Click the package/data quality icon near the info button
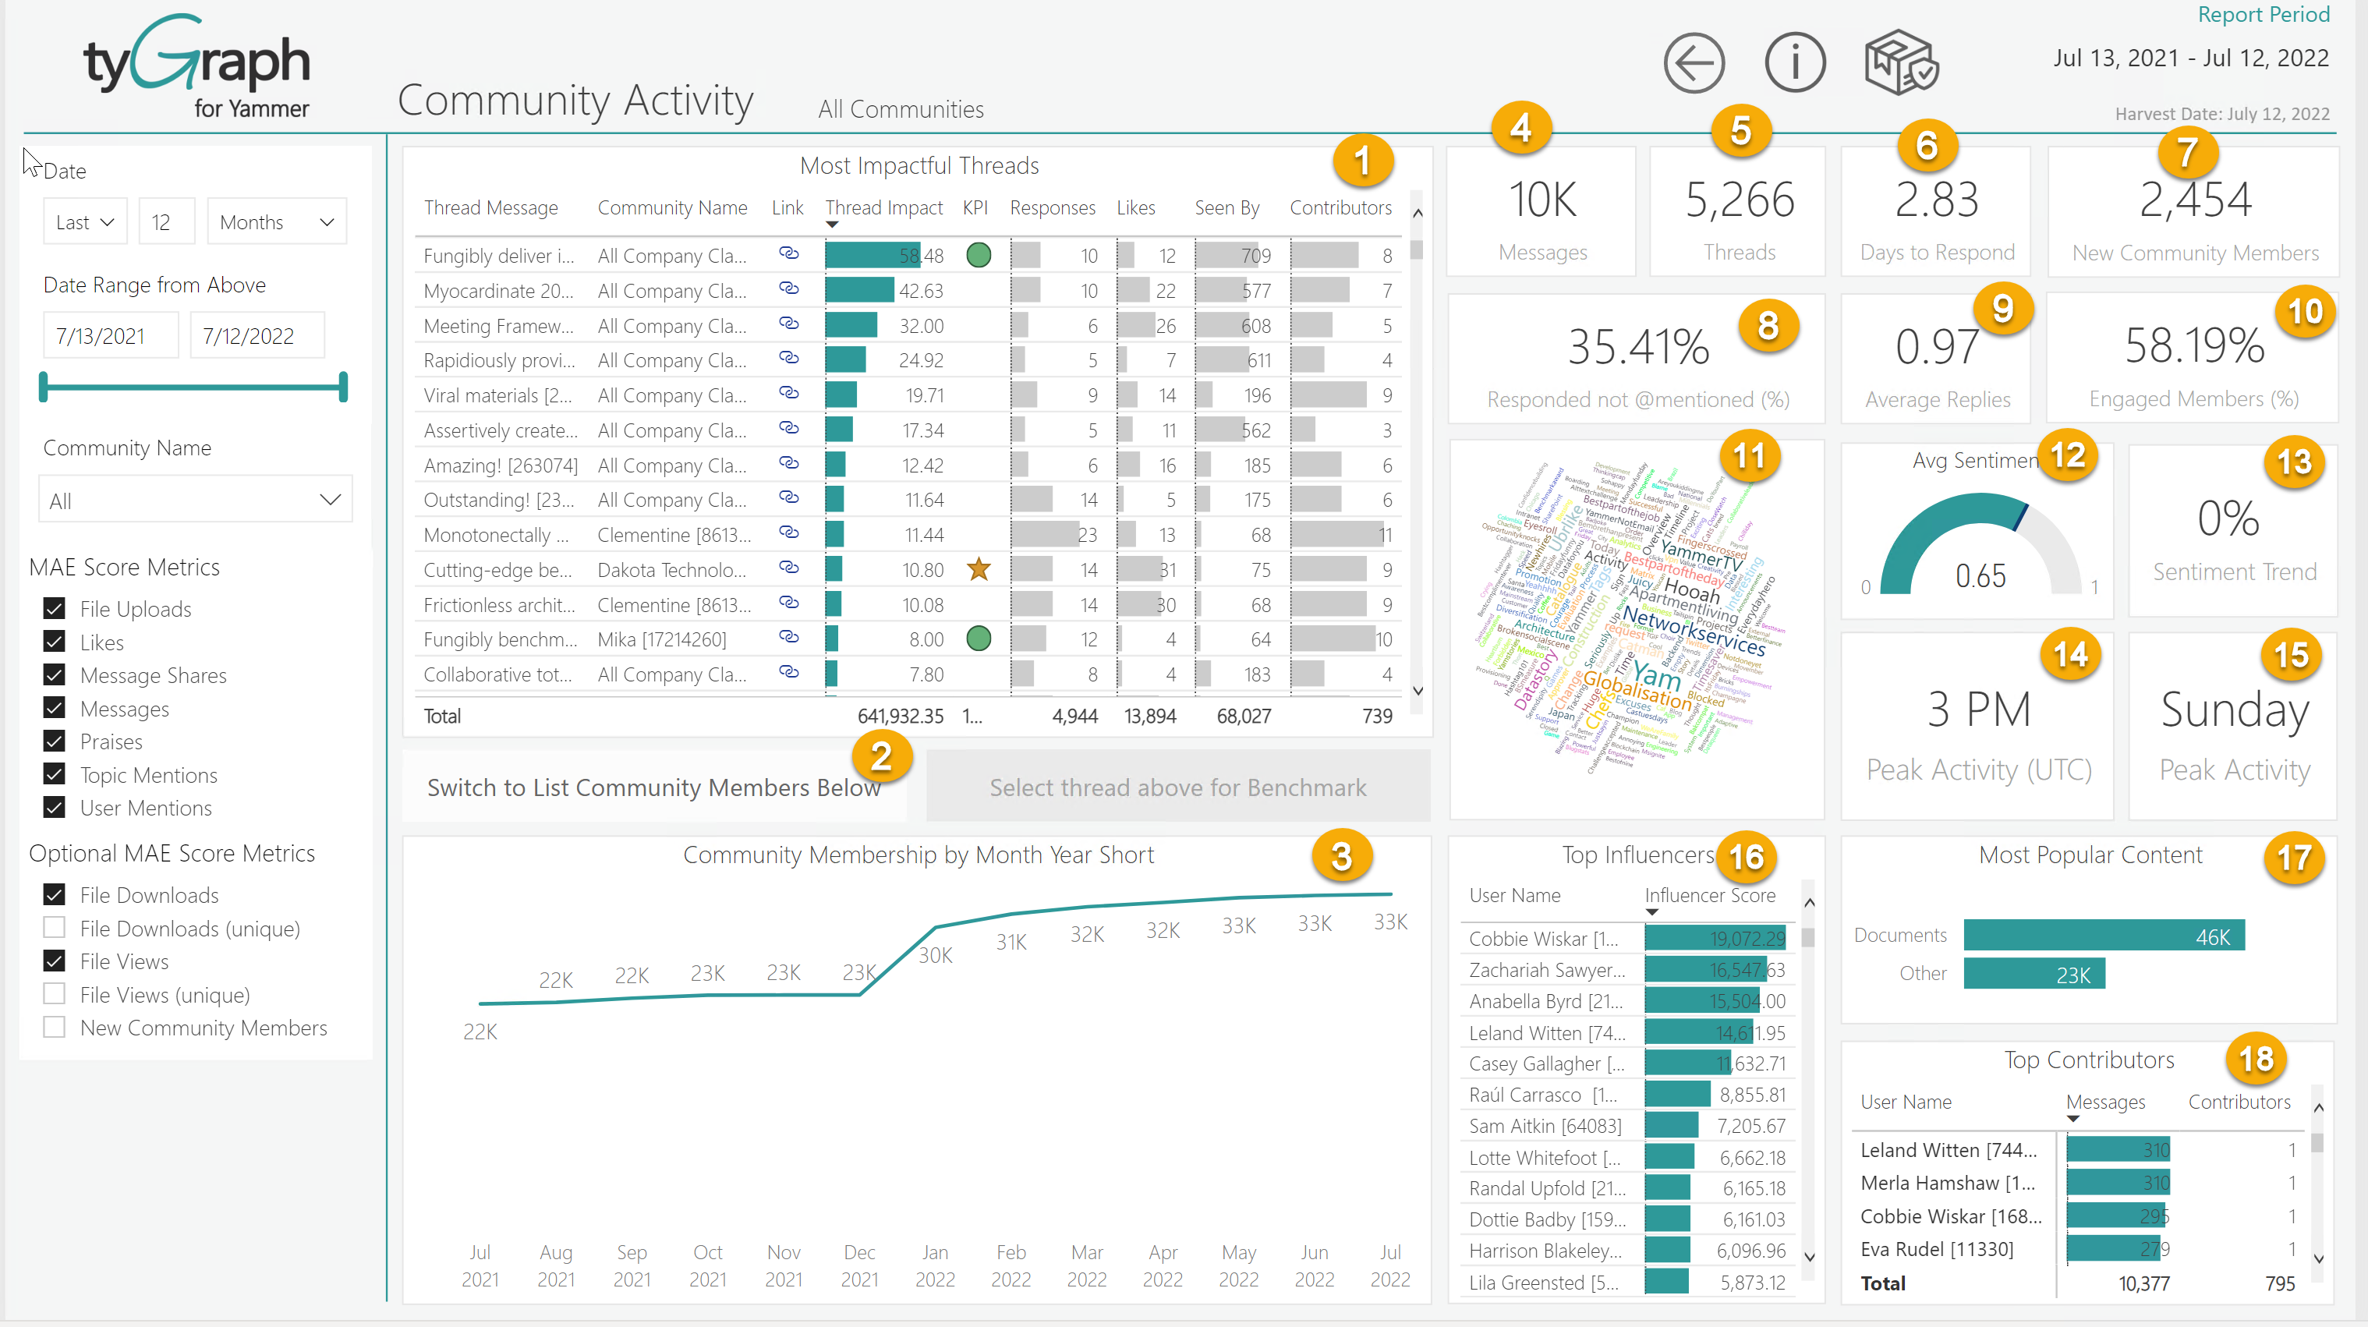Image resolution: width=2368 pixels, height=1327 pixels. (1900, 61)
